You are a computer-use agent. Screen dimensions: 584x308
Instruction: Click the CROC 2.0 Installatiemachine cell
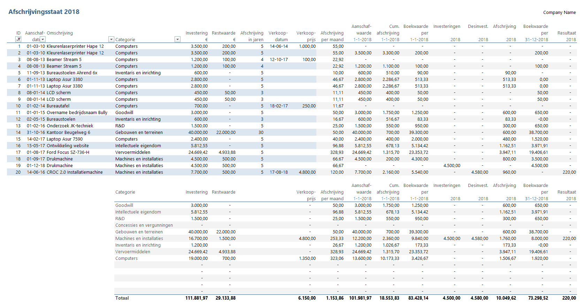click(75, 172)
